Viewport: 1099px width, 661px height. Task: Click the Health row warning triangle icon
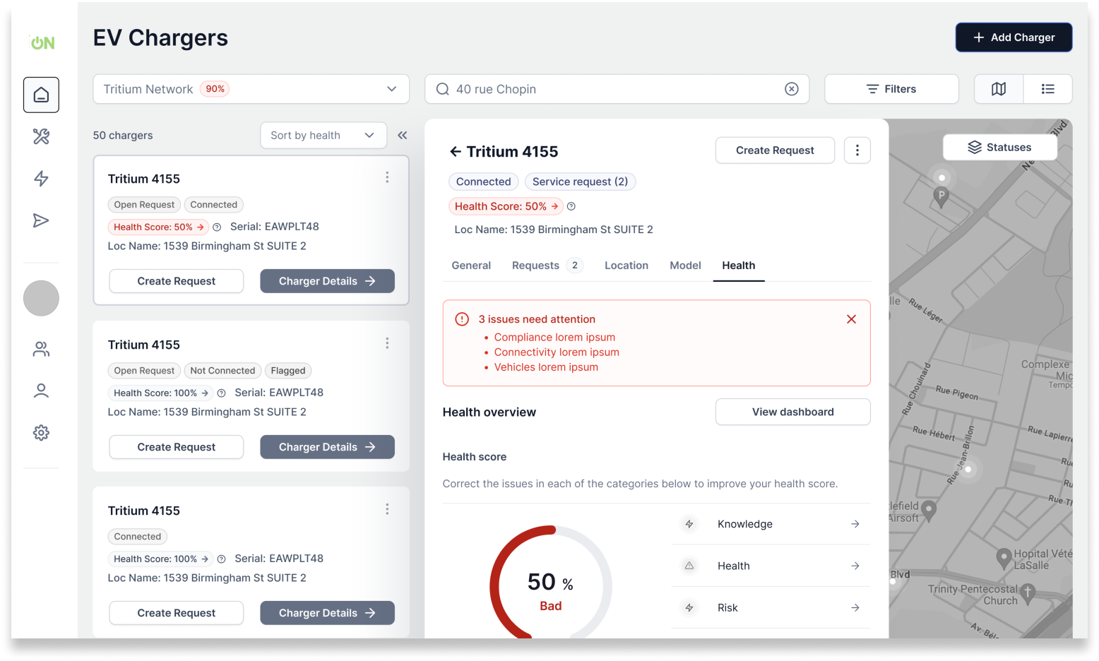[x=689, y=566]
